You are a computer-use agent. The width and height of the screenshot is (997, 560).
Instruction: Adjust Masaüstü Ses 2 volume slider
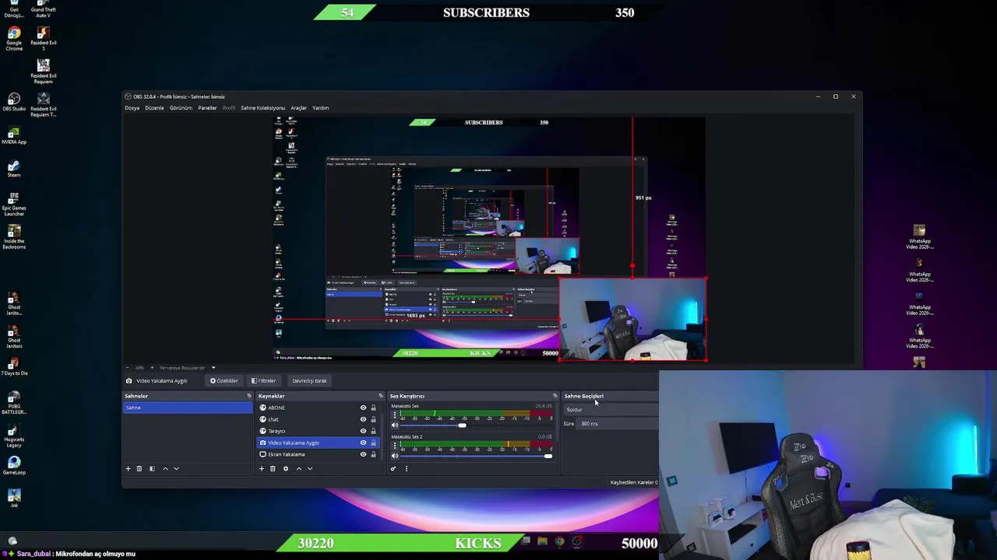[x=476, y=456]
